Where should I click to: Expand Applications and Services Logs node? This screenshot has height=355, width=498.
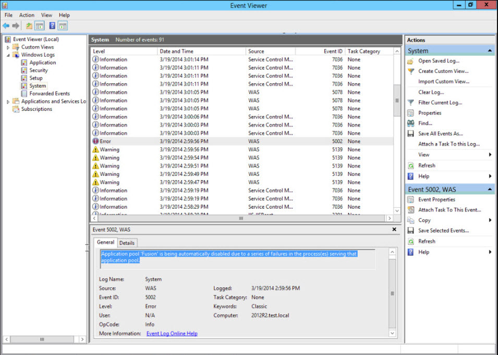pos(8,102)
